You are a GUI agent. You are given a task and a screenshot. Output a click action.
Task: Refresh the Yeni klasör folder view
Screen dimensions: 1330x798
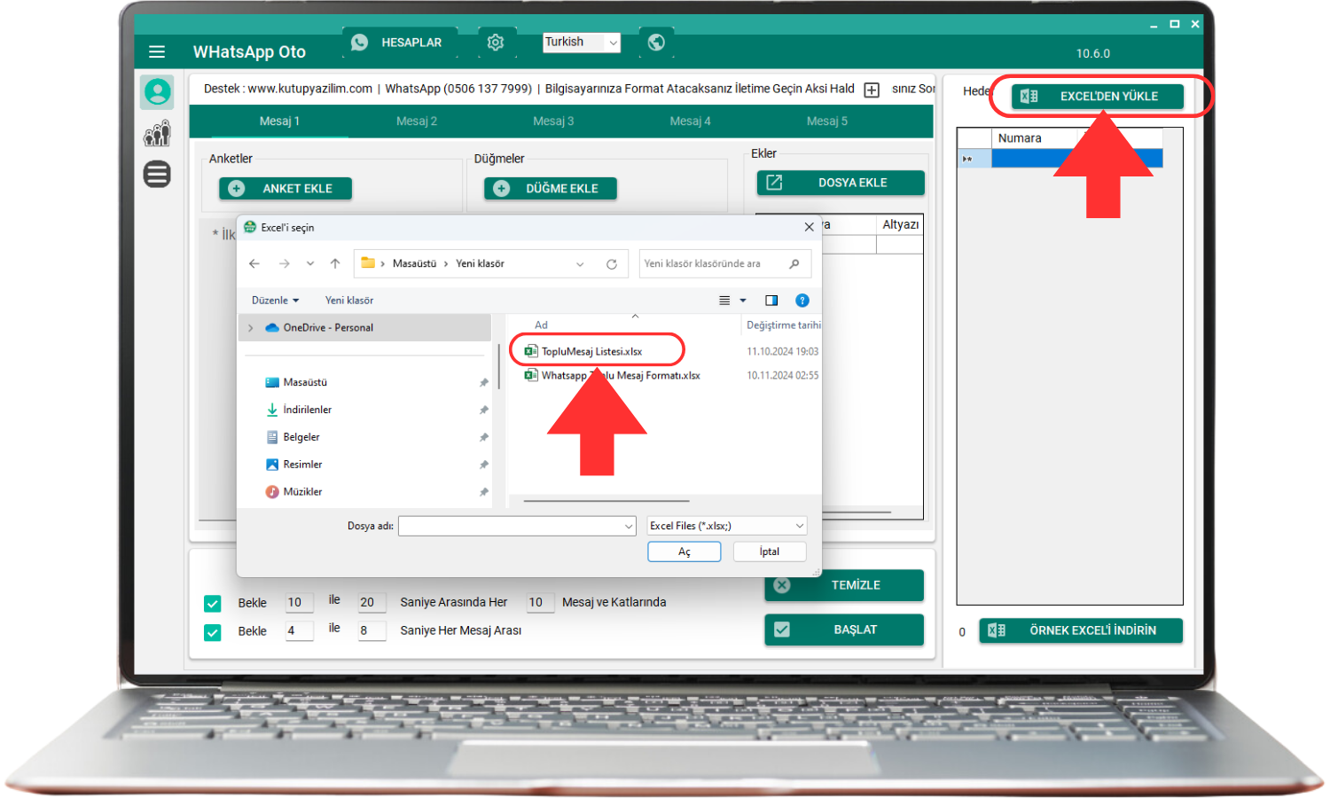tap(612, 264)
